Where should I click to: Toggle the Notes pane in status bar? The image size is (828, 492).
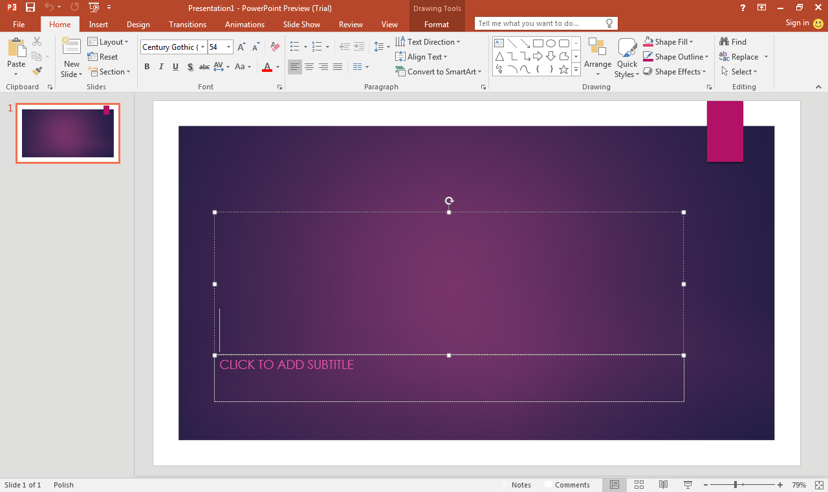pyautogui.click(x=516, y=485)
